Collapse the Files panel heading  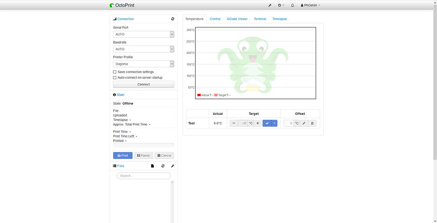119,166
